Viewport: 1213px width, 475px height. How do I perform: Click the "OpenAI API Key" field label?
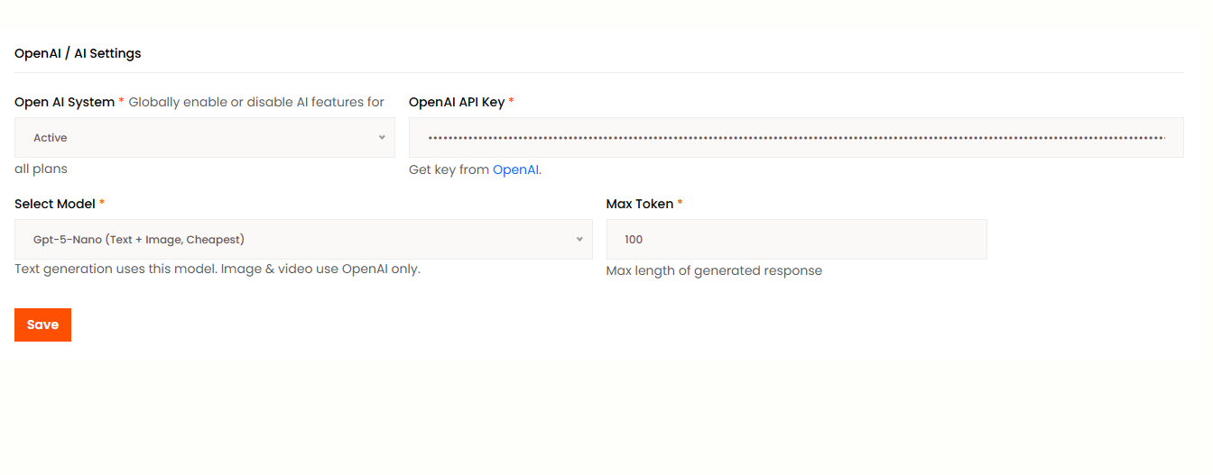pos(456,102)
